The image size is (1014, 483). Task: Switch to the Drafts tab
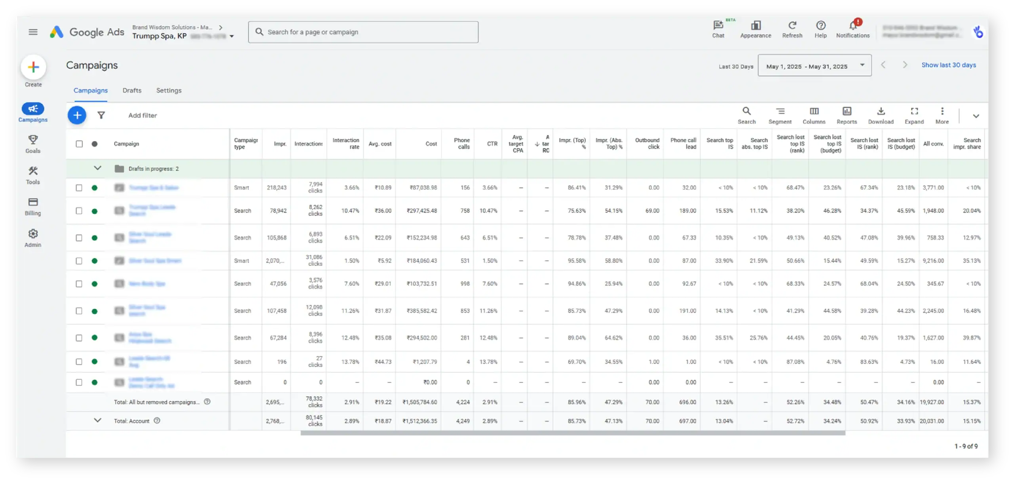132,91
